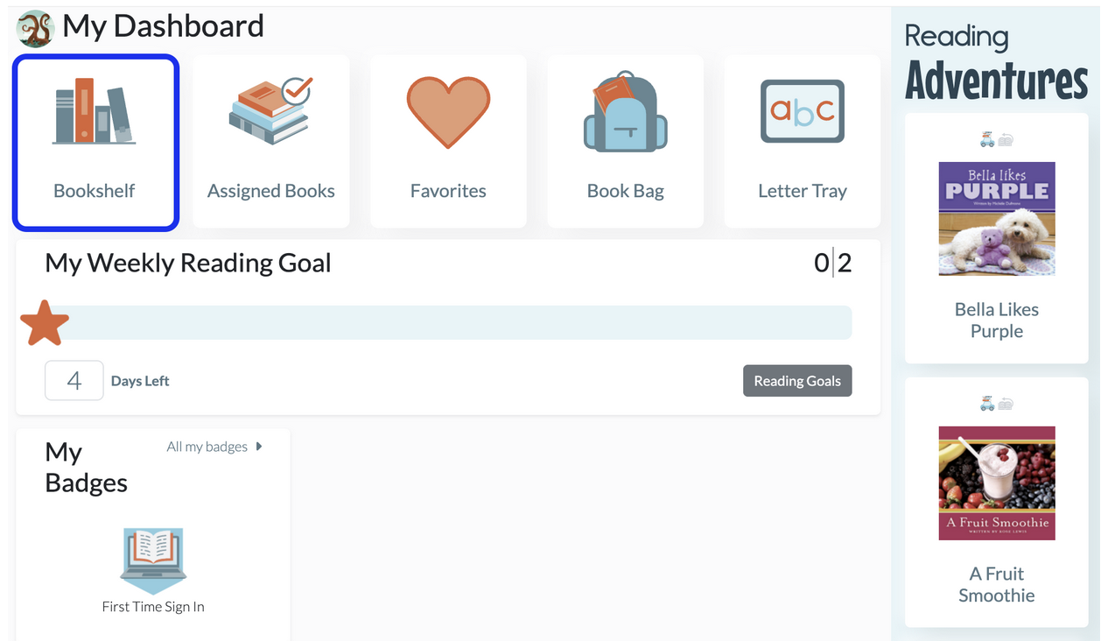The height and width of the screenshot is (641, 1101).
Task: Click the Days Left number box
Action: 74,381
